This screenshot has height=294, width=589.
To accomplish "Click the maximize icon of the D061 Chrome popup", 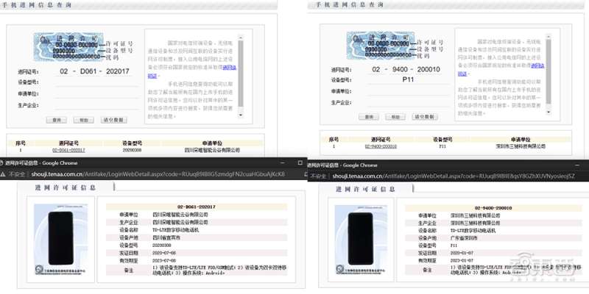I will point(300,162).
